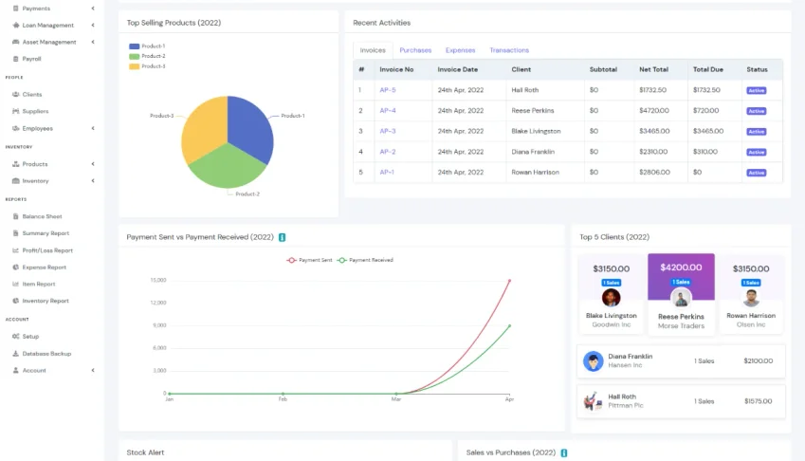
Task: Click the Products sidebar icon
Action: (x=16, y=164)
